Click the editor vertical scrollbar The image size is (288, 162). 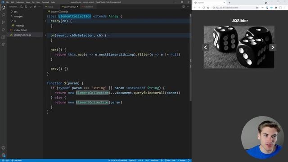tap(190, 57)
